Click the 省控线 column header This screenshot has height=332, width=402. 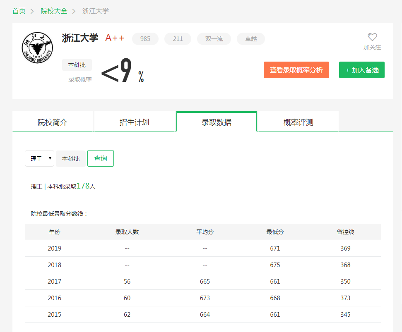pyautogui.click(x=345, y=232)
